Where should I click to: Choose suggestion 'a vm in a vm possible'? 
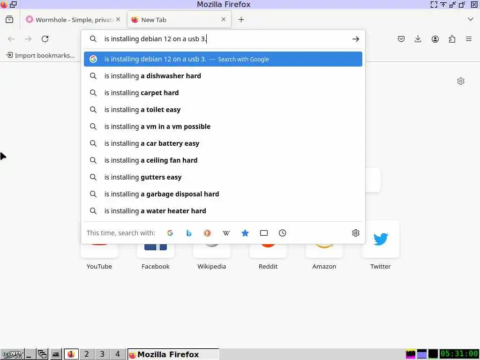point(223,127)
